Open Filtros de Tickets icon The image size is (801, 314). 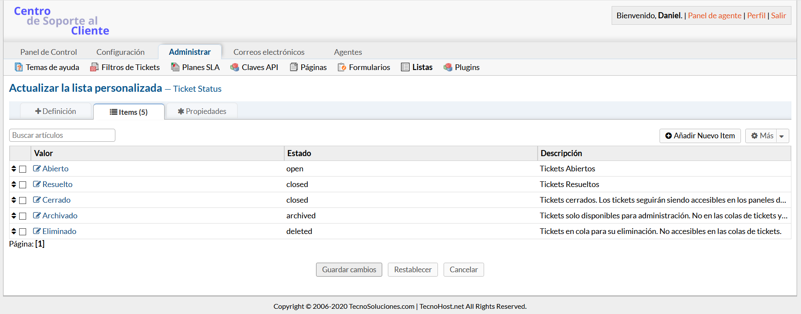(94, 67)
